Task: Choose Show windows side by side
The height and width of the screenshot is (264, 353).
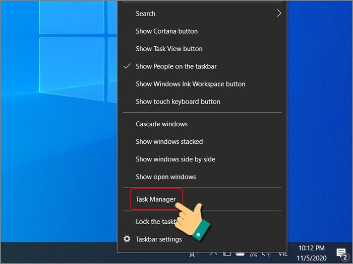Action: [x=202, y=159]
